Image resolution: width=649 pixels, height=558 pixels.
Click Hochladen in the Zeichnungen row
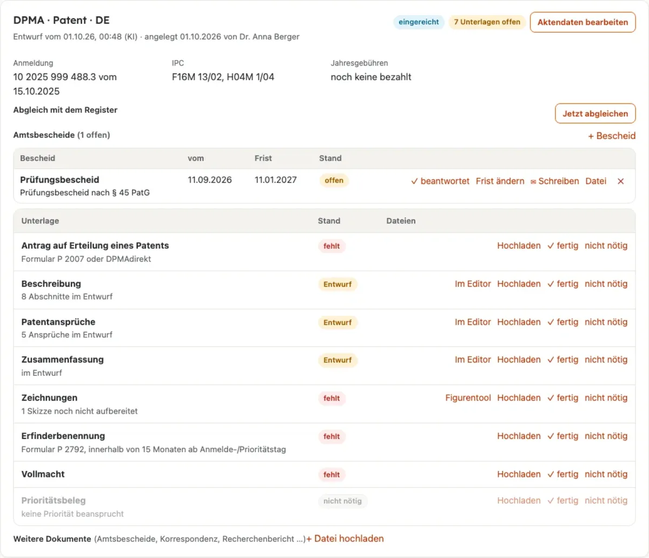coord(519,398)
